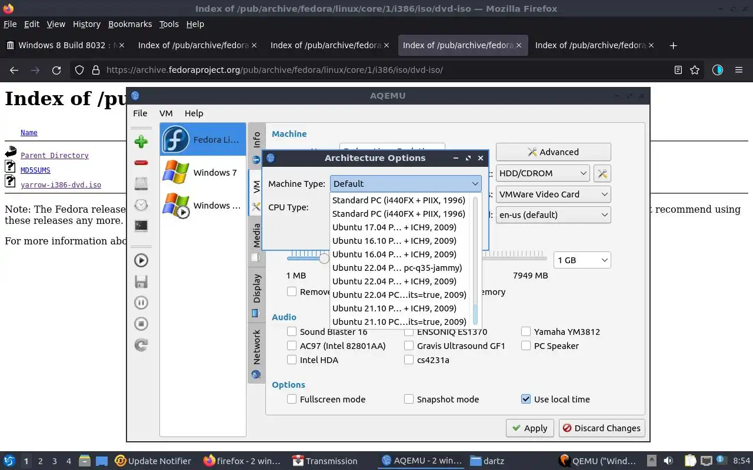753x470 pixels.
Task: Click the volume speaker tray icon
Action: (668, 461)
